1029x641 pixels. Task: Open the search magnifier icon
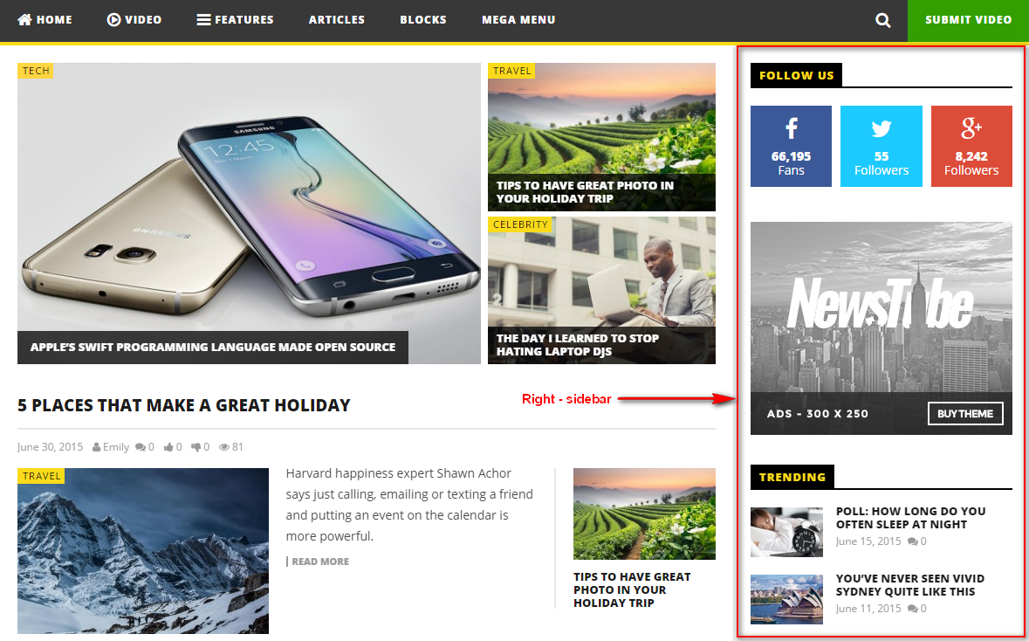tap(883, 20)
